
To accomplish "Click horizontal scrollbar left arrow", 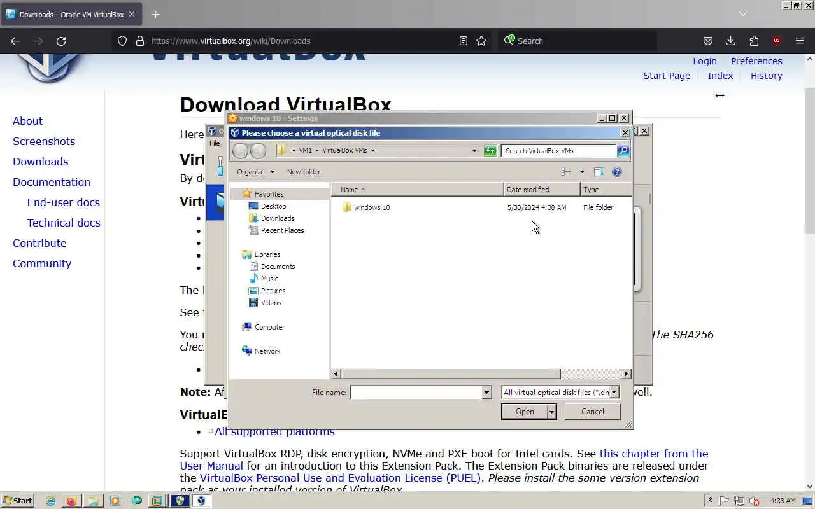I will click(336, 374).
